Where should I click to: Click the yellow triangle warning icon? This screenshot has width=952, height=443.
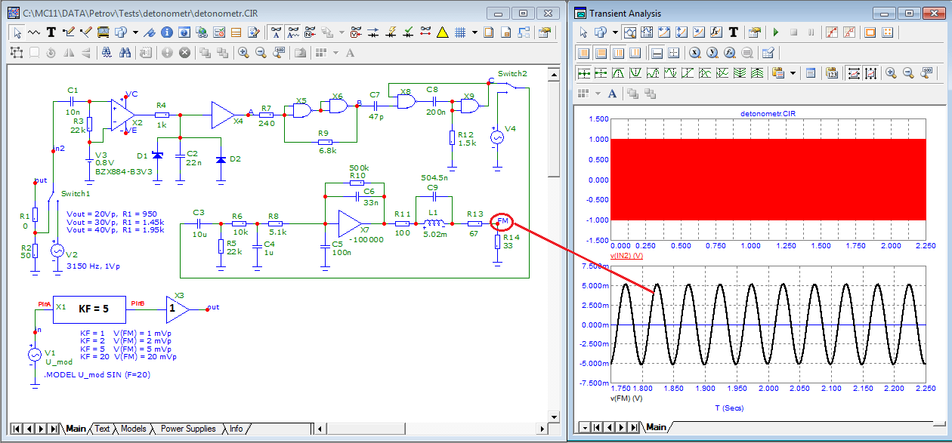pyautogui.click(x=442, y=32)
